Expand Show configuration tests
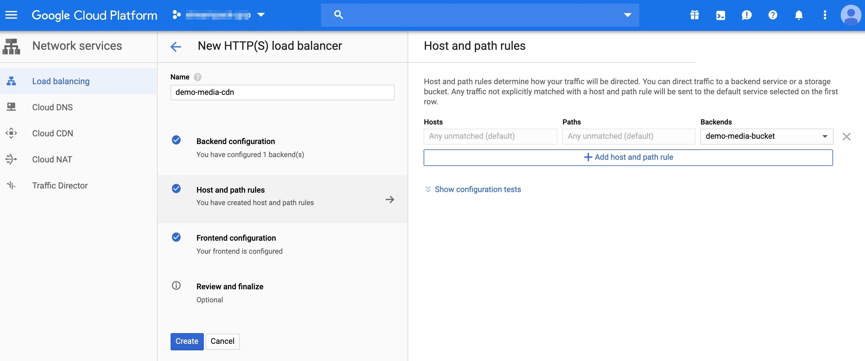This screenshot has height=361, width=865. 473,189
